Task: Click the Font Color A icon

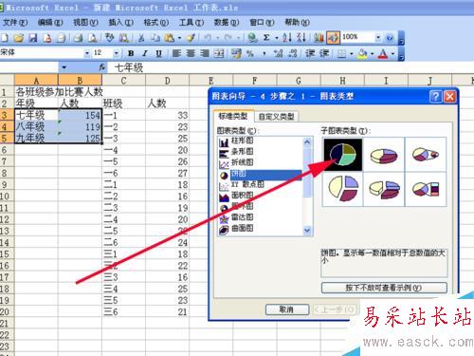Action: click(x=383, y=54)
